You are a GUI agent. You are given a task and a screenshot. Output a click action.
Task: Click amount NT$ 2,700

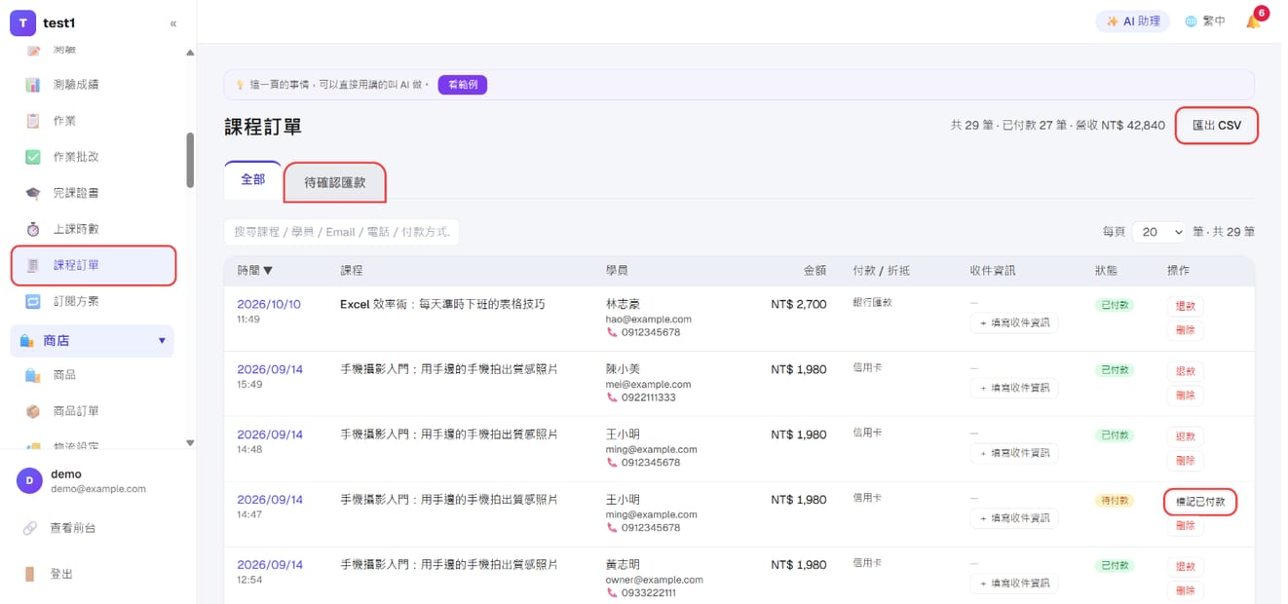point(798,304)
